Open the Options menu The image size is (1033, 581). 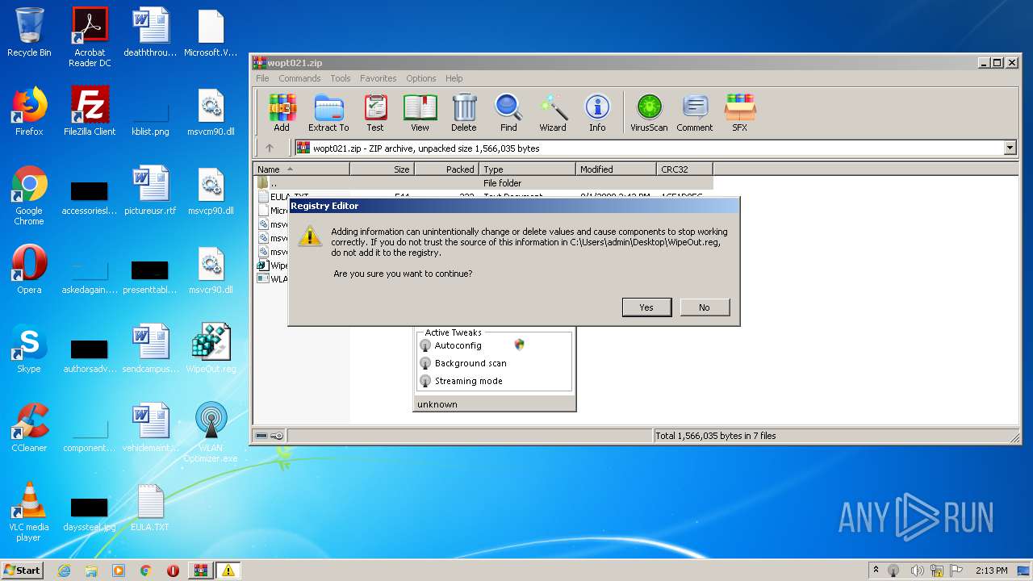[420, 78]
